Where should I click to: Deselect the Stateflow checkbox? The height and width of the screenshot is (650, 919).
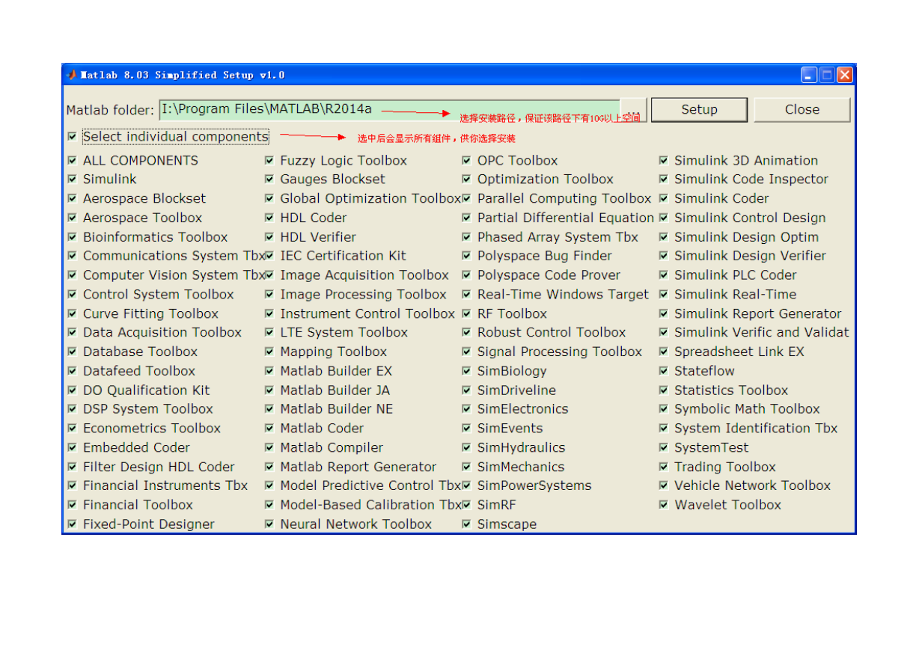(x=664, y=371)
